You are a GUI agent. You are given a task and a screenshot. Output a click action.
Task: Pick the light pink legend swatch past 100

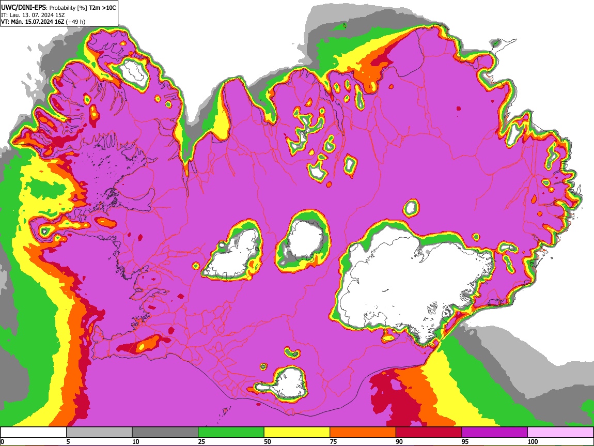click(x=560, y=432)
